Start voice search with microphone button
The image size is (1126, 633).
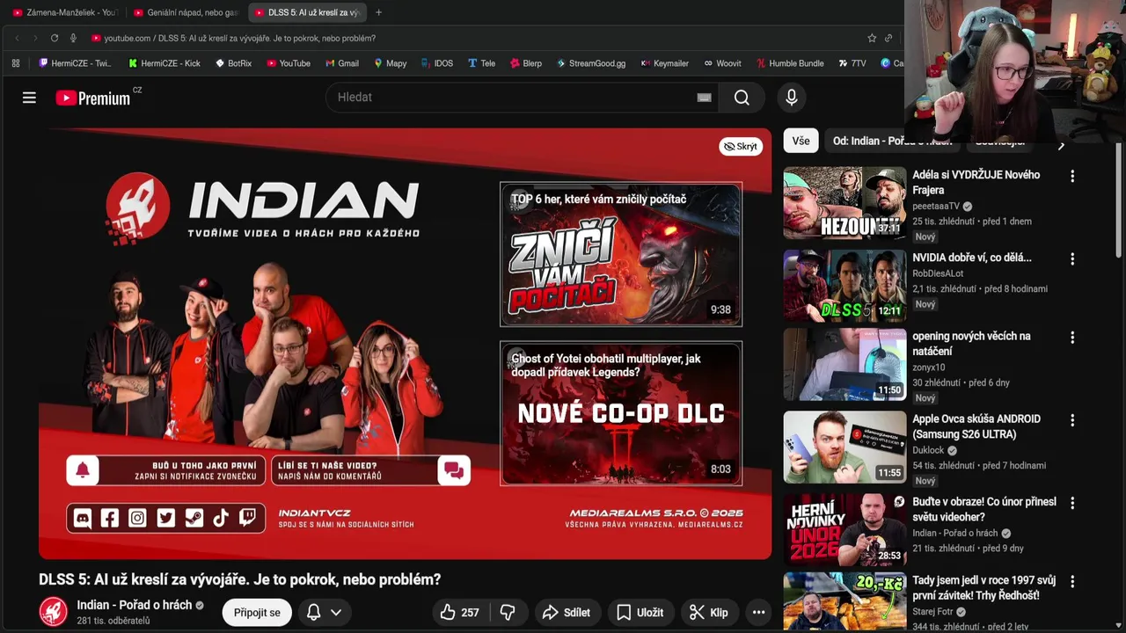pyautogui.click(x=791, y=98)
